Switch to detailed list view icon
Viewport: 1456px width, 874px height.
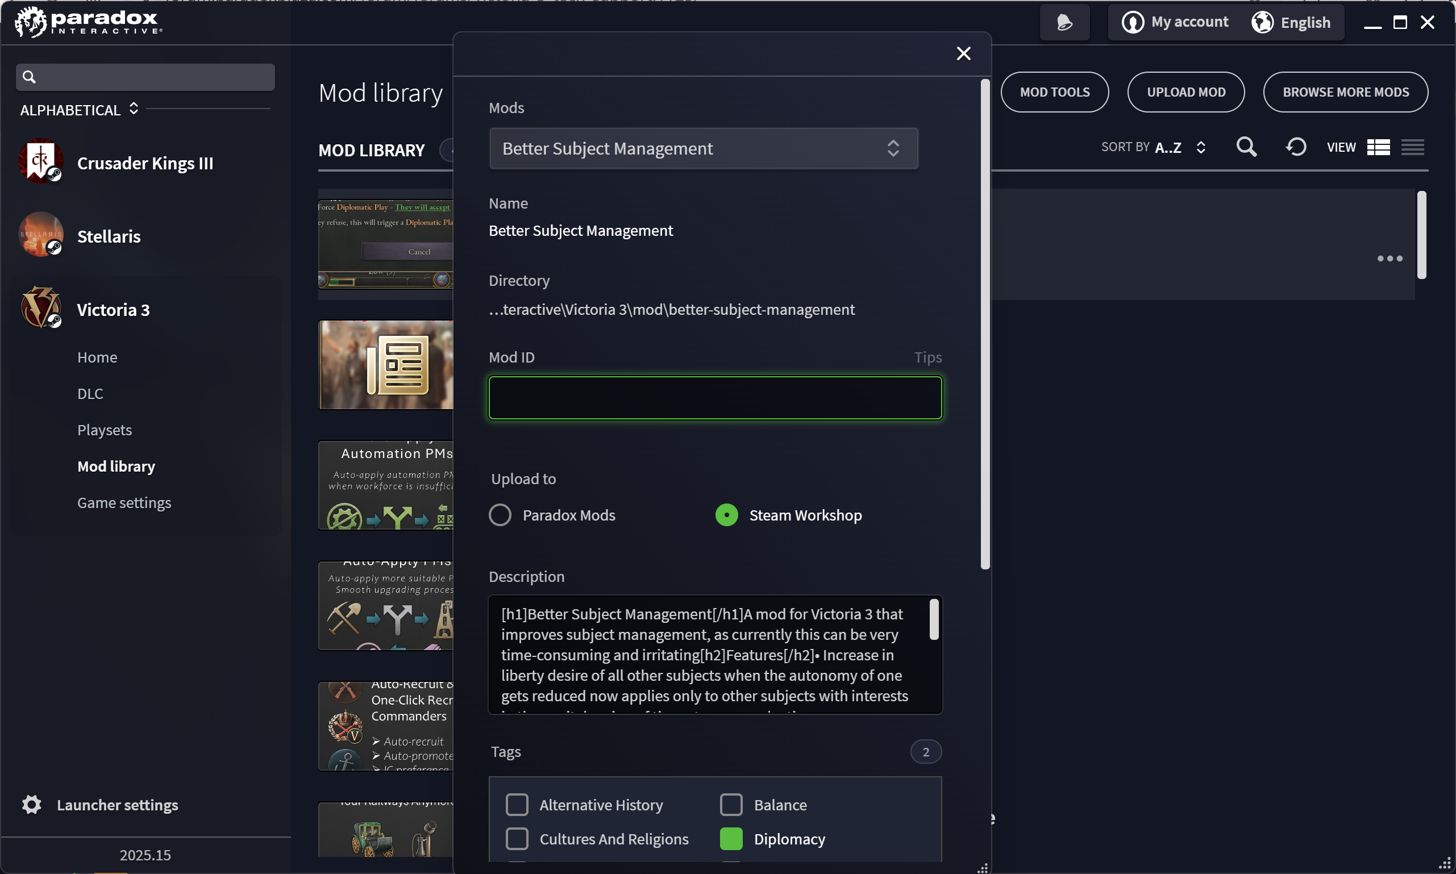(x=1379, y=147)
